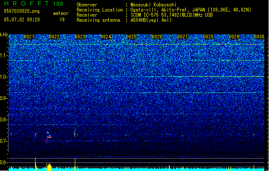Click the 0030 time marker

(259, 37)
